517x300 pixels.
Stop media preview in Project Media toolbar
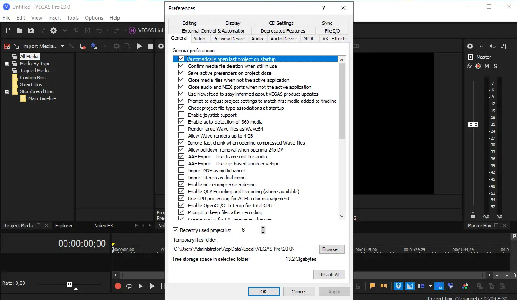click(x=150, y=46)
